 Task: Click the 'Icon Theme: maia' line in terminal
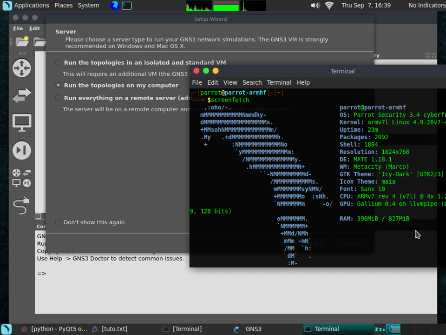tap(367, 182)
